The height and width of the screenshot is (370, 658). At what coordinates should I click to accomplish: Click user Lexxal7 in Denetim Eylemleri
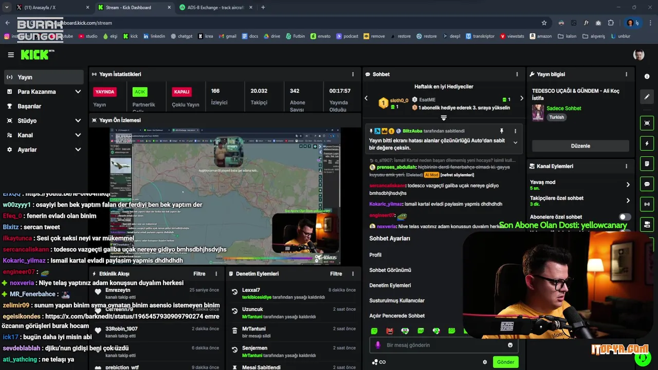point(251,290)
